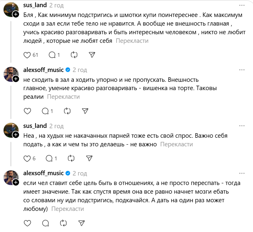Follow alexsoff_music via avatar plus badge
Screen dimensions: 253x232
[x=16, y=79]
